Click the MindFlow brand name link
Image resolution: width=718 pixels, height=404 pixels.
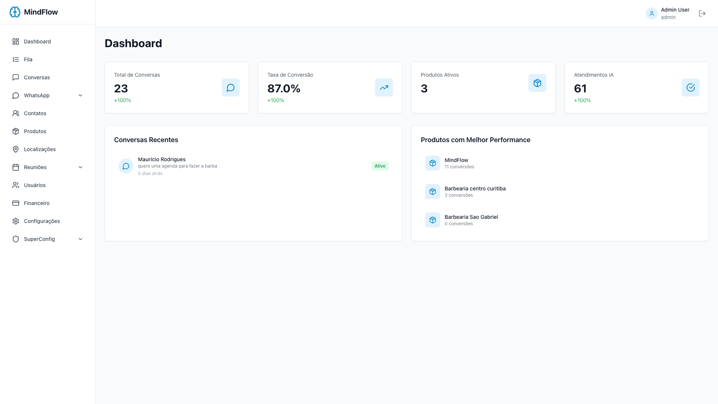point(41,12)
